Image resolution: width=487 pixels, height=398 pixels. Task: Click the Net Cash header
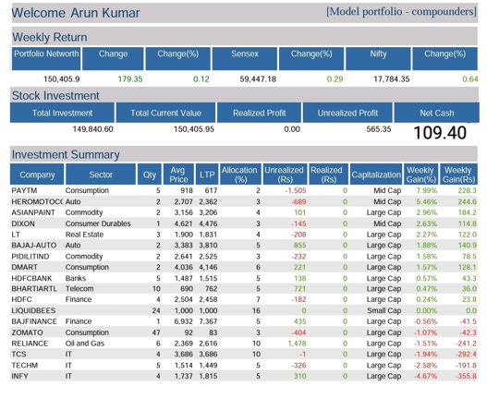437,113
